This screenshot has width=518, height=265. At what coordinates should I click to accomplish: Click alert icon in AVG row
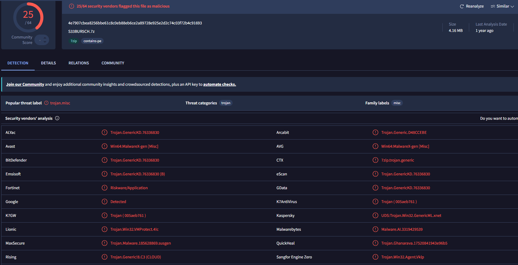(x=375, y=146)
